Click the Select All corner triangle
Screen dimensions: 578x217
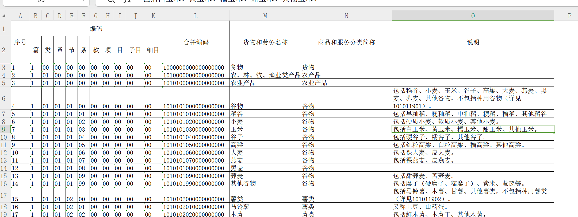[4, 16]
